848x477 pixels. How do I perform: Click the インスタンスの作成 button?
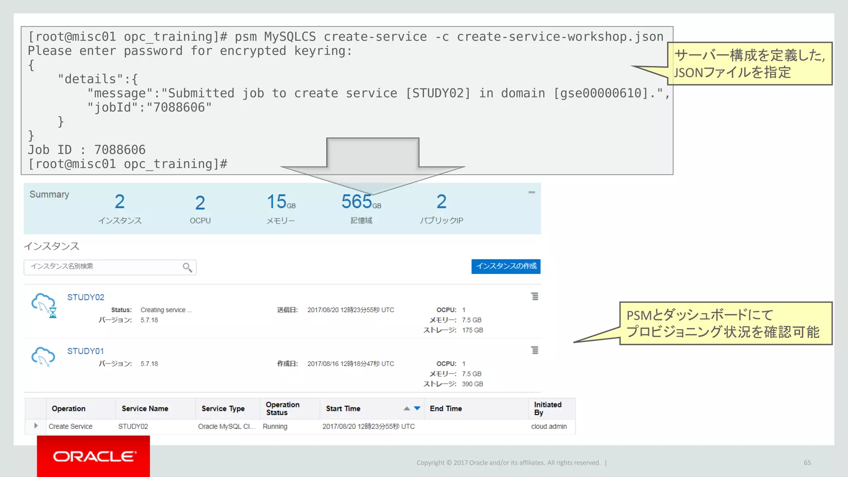coord(506,266)
